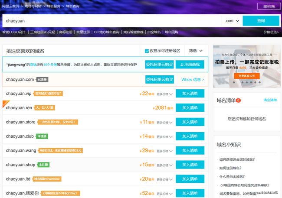Click the 未注册 badge on chaoyuan.club
Image resolution: width=282 pixels, height=198 pixels.
[x=42, y=136]
